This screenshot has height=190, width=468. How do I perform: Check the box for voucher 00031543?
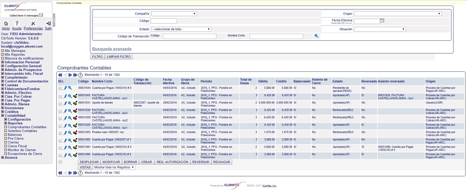60,97
